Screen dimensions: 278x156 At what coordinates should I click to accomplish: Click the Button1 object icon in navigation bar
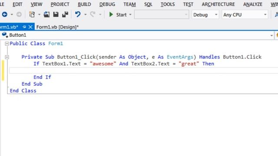pos(5,35)
